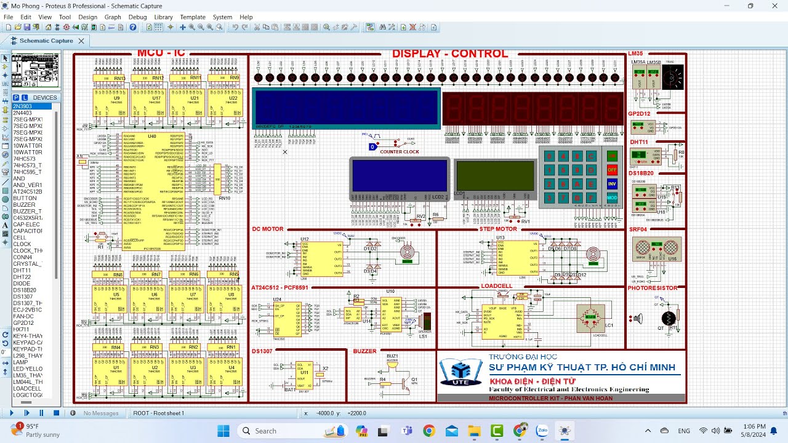Click the L library button
Screen dimensions: 788x443
25,98
